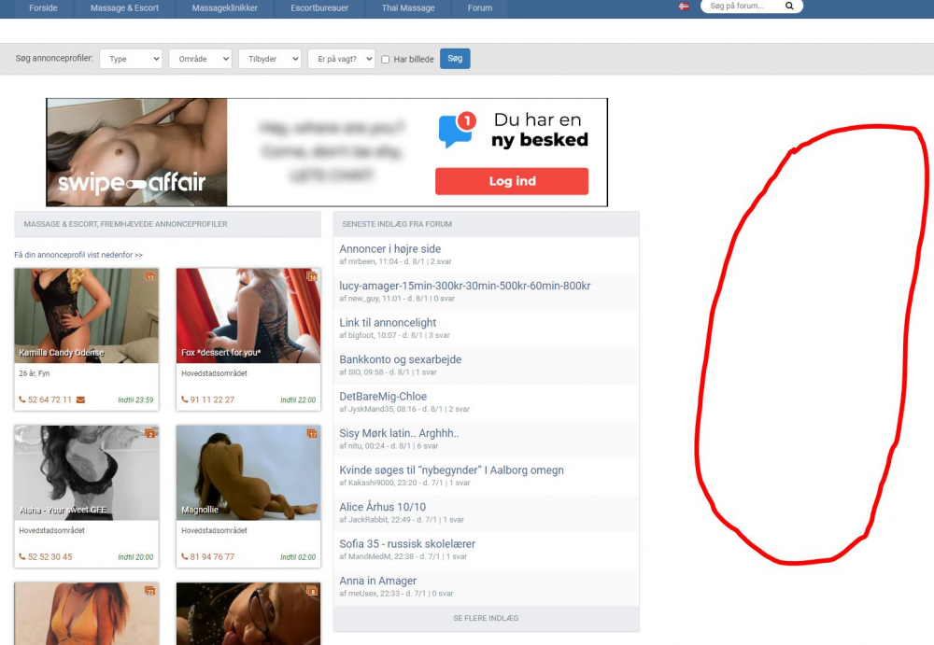Click the phone icon on Kamilla Candy's card
Image resolution: width=934 pixels, height=645 pixels.
coord(22,400)
